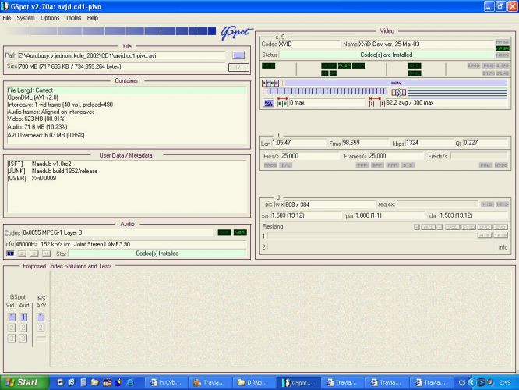The image size is (519, 390).
Task: Click the 1/1 file counter button
Action: pyautogui.click(x=238, y=67)
